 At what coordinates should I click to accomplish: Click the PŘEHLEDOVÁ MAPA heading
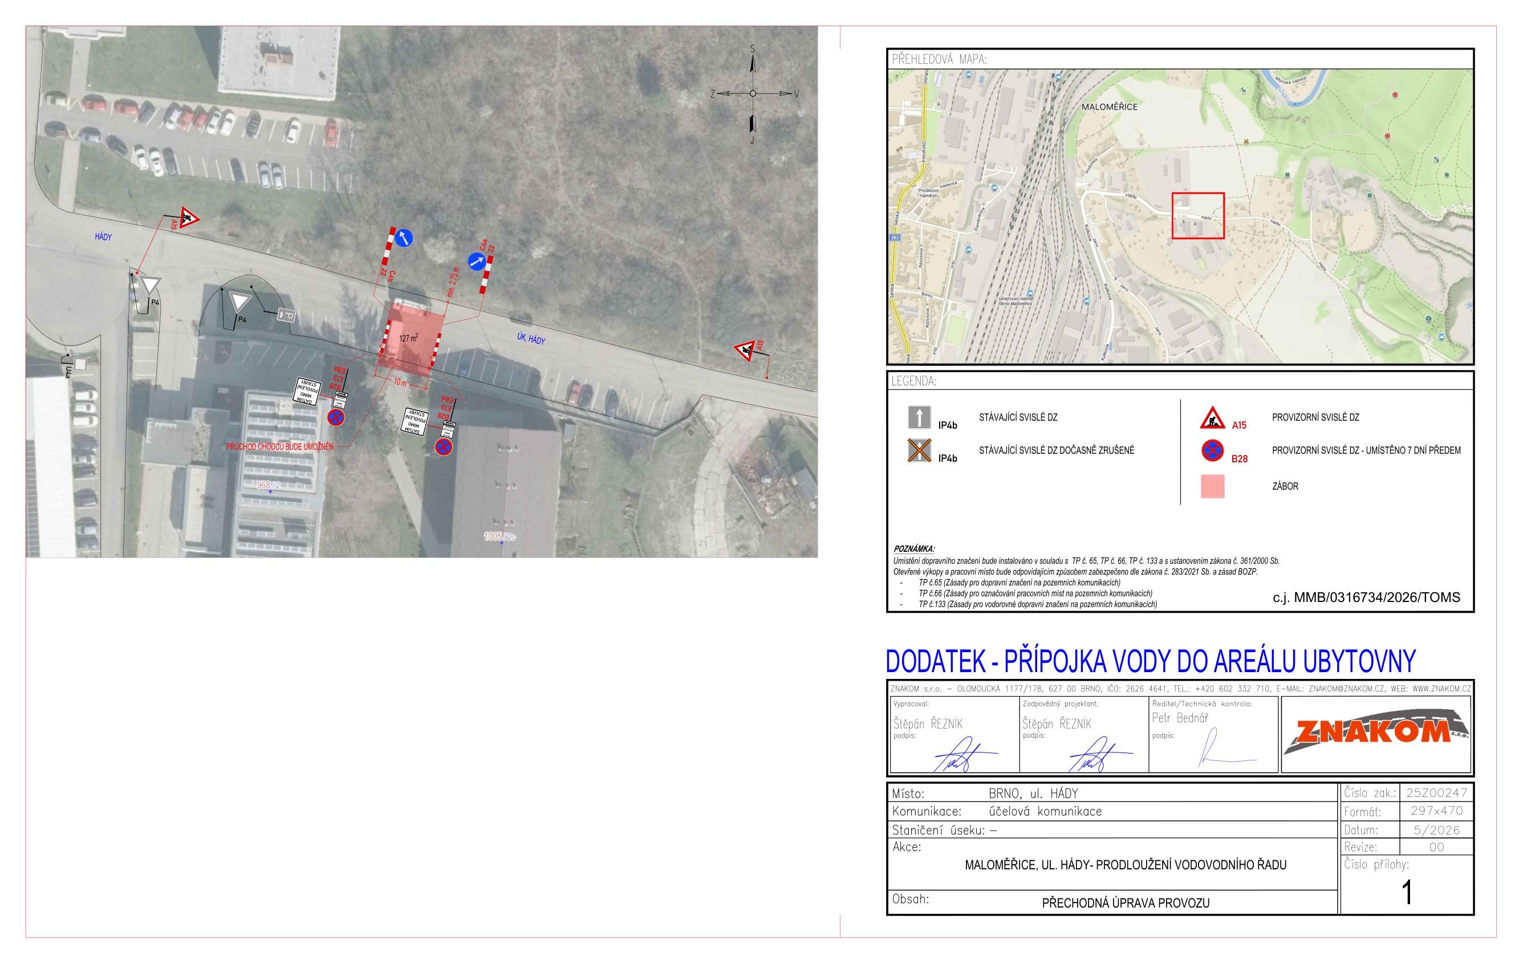click(x=939, y=59)
